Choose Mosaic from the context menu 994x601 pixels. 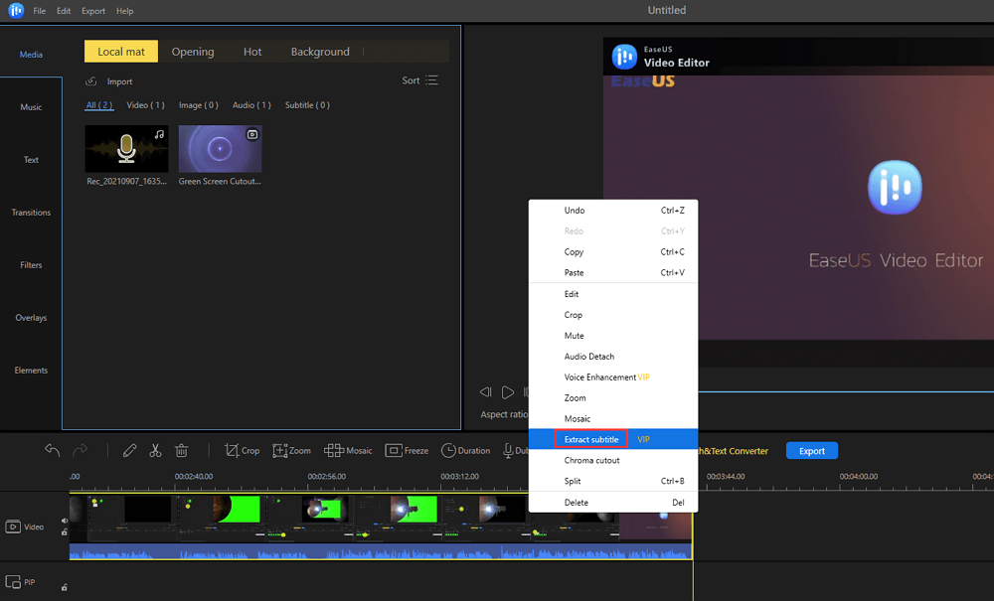click(613, 418)
